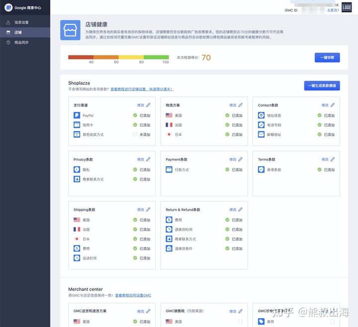Image resolution: width=358 pixels, height=327 pixels.
Task: Click the 美国 flag in 物流方案
Action: click(169, 115)
